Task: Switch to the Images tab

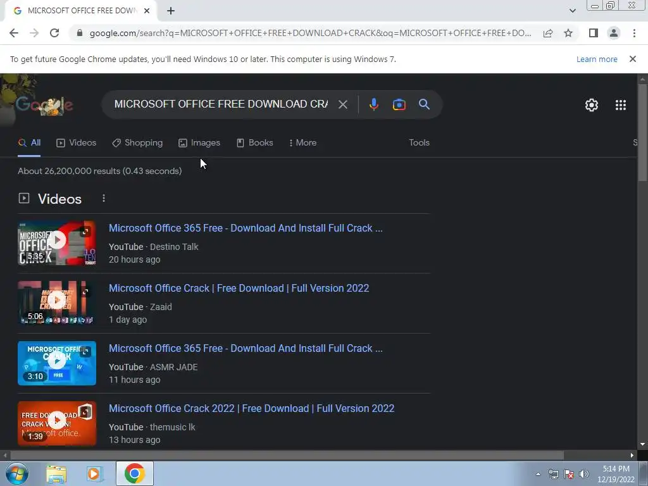Action: click(x=199, y=143)
